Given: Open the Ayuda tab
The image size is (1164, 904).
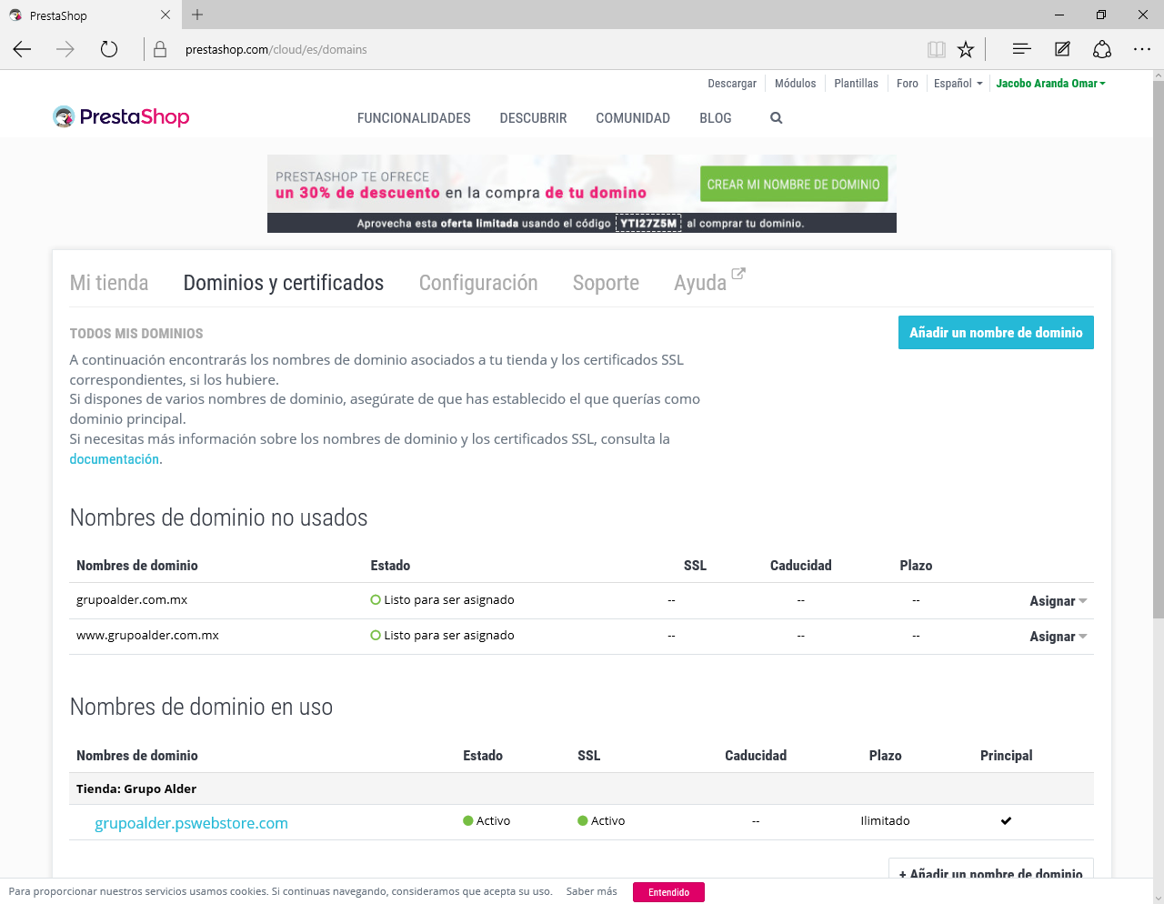Looking at the screenshot, I should 700,283.
